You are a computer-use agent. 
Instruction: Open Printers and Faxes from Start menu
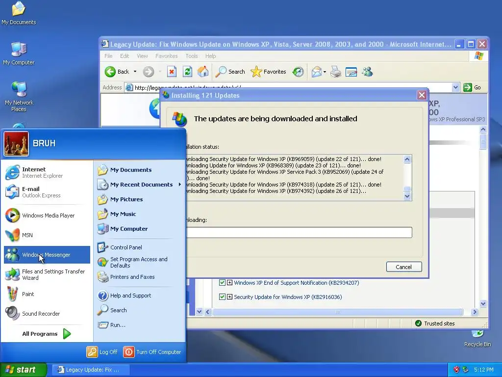coord(140,277)
